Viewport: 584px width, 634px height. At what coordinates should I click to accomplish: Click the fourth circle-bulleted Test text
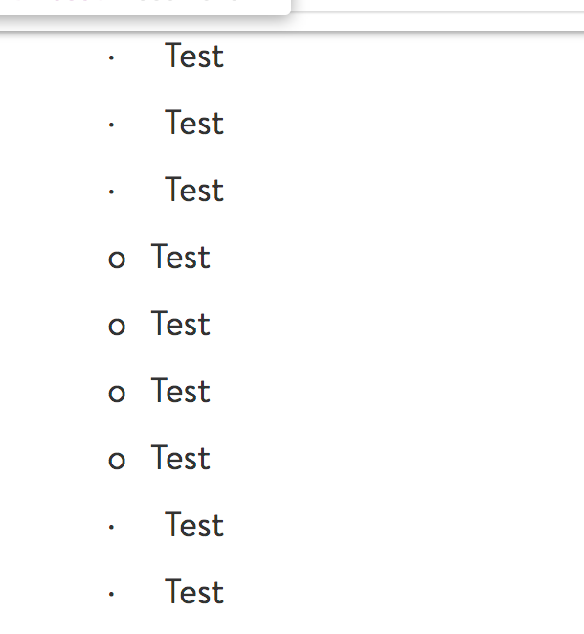click(180, 459)
